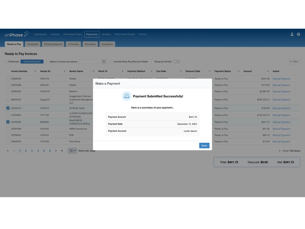The width and height of the screenshot is (305, 229).
Task: Open the Invoices menu
Action: point(55,34)
